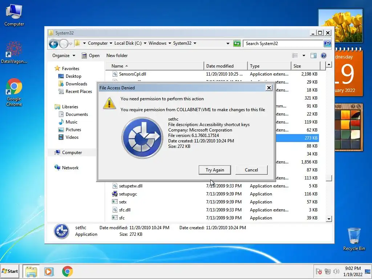The height and width of the screenshot is (279, 372).
Task: Go back with the Explorer back arrow
Action: 53,44
